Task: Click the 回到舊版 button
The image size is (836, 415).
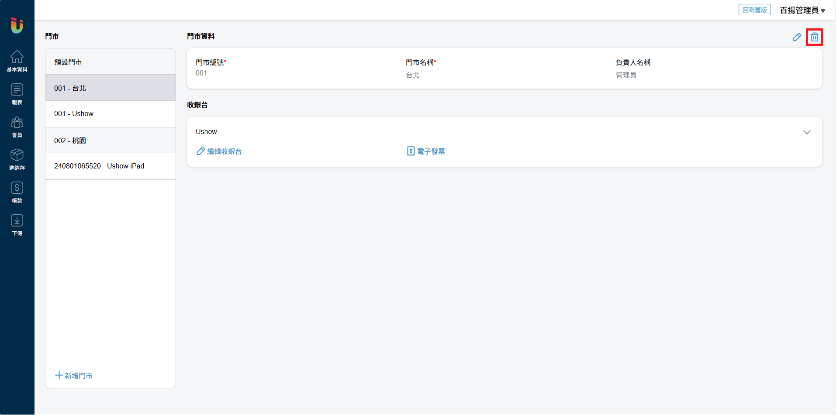Action: pyautogui.click(x=754, y=10)
